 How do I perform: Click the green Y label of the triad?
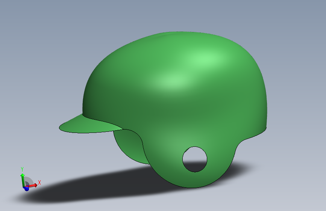pyautogui.click(x=22, y=169)
